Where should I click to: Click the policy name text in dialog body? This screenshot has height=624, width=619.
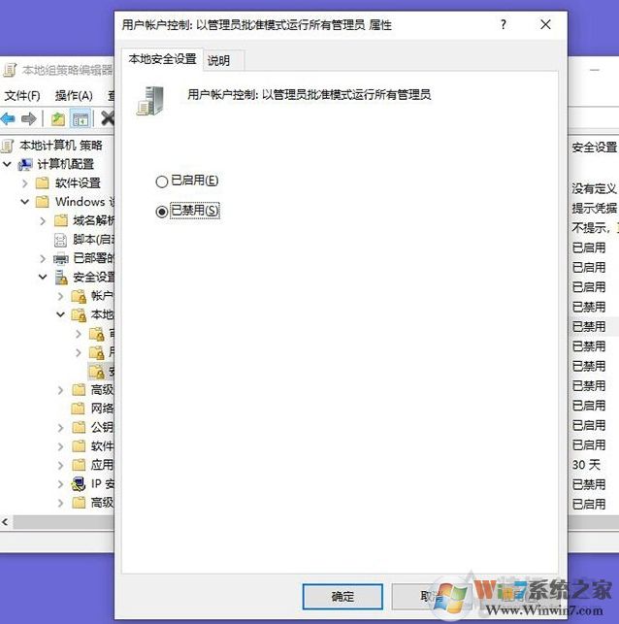point(309,95)
